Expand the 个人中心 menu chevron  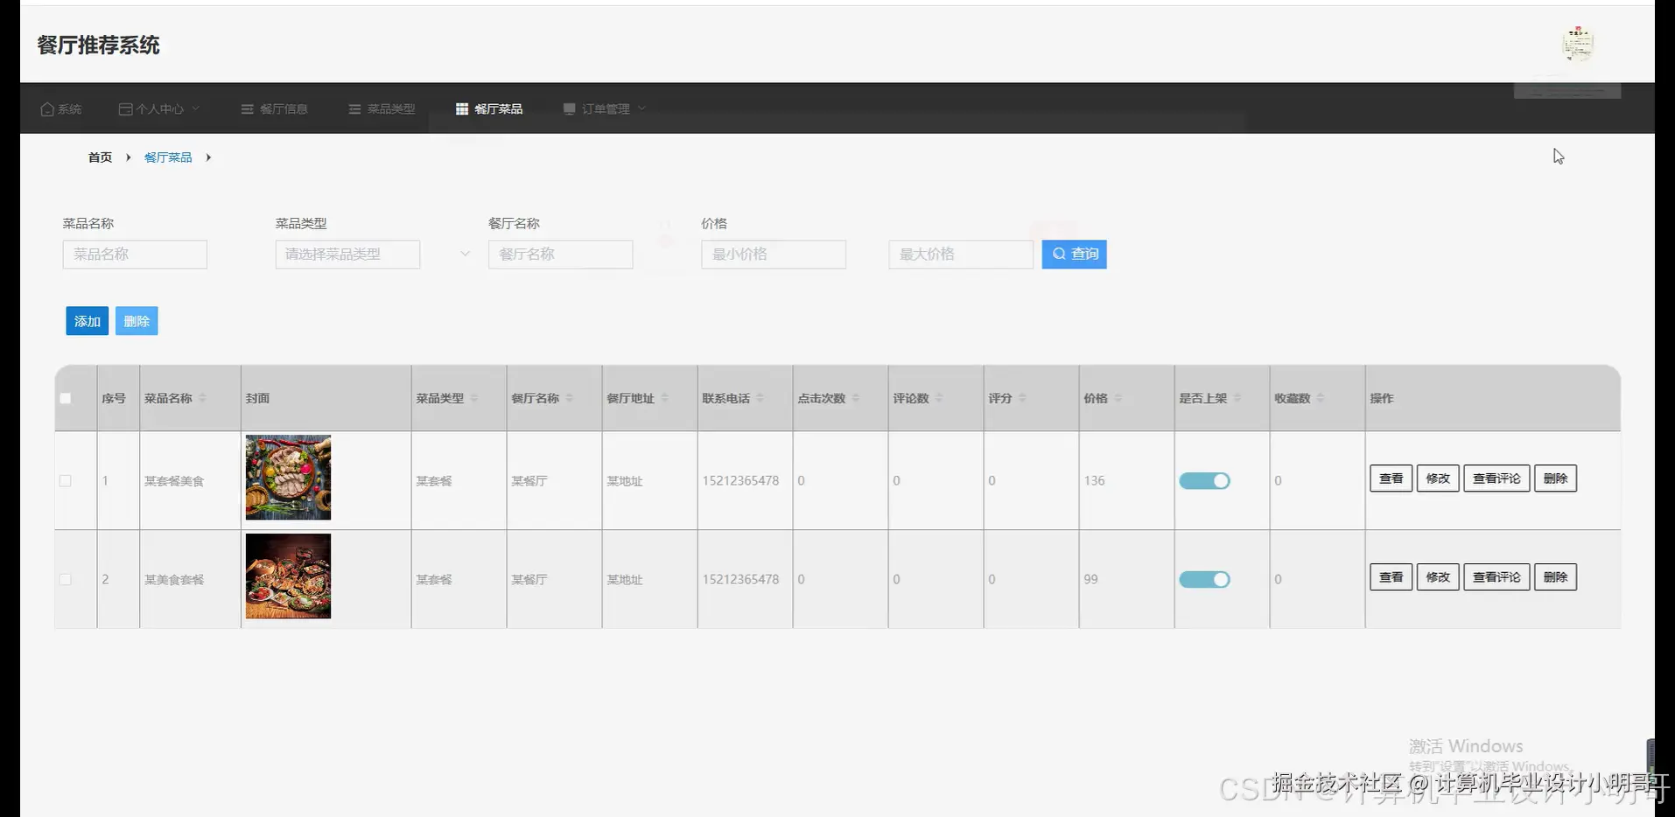tap(196, 108)
